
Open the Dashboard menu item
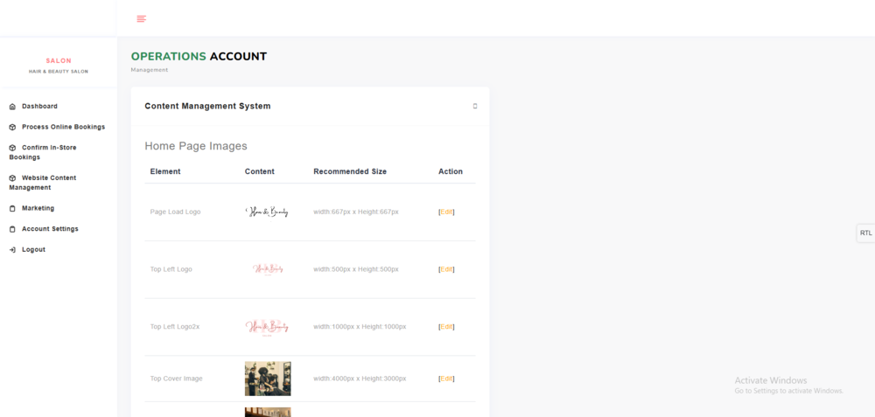[39, 107]
